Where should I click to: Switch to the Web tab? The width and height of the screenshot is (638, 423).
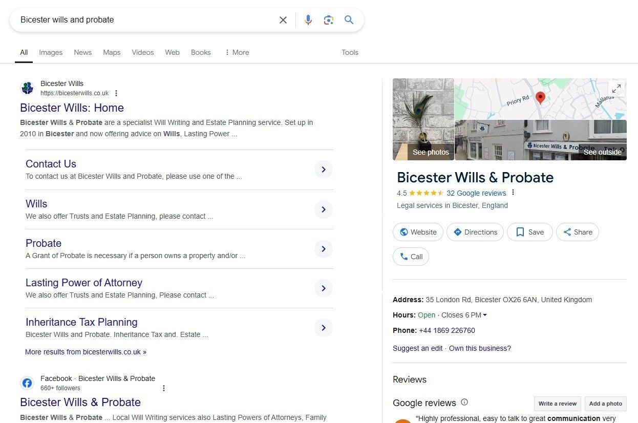coord(172,52)
